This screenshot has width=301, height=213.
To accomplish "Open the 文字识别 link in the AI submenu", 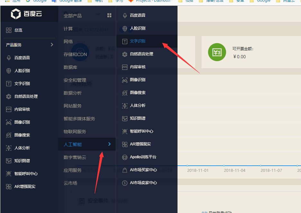I will [138, 41].
